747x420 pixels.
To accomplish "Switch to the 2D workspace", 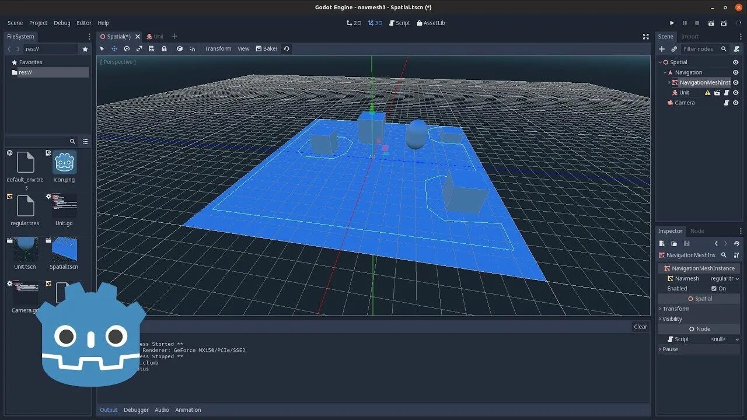I will click(x=354, y=23).
